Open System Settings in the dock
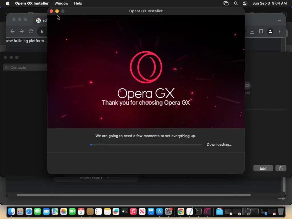 coord(168,212)
